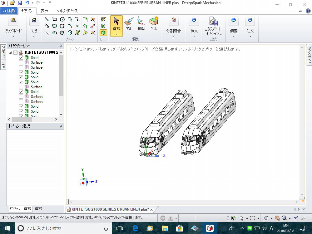
Task: Activate the Move (移動) tool
Action: 141,23
